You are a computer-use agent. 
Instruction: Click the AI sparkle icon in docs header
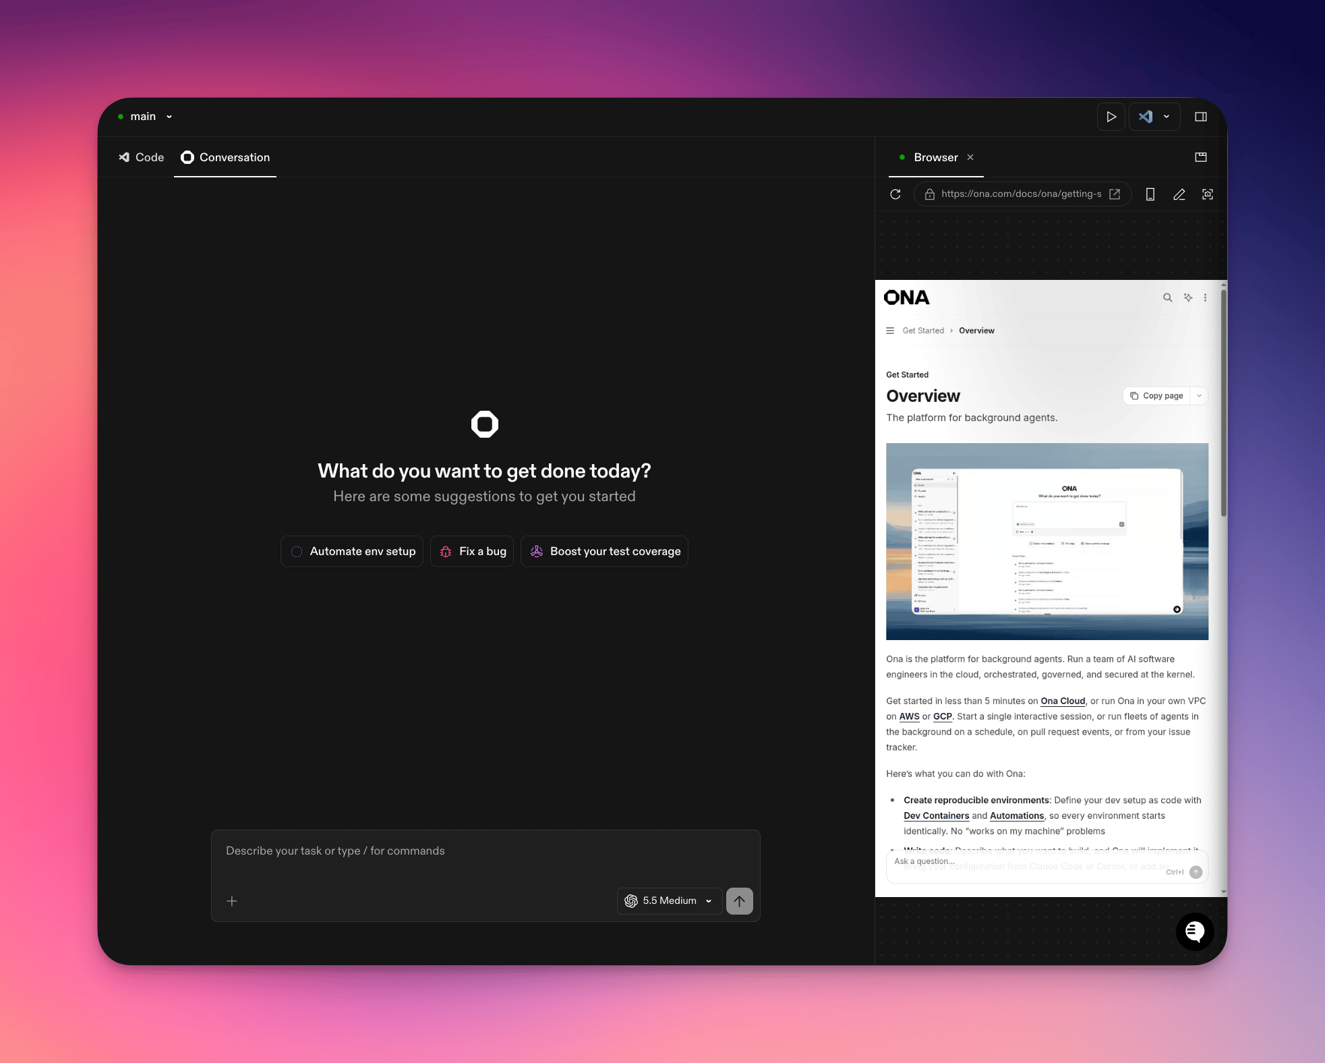(x=1188, y=297)
